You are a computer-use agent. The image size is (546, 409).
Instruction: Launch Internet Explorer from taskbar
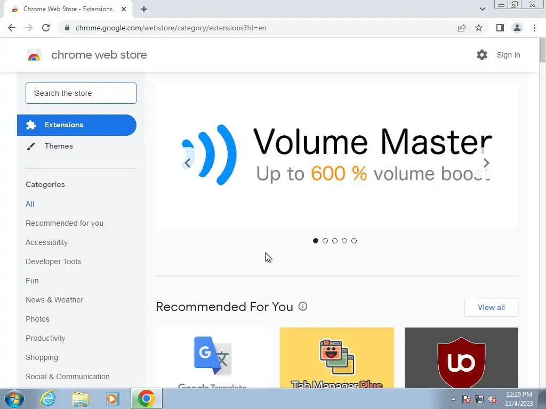[47, 398]
